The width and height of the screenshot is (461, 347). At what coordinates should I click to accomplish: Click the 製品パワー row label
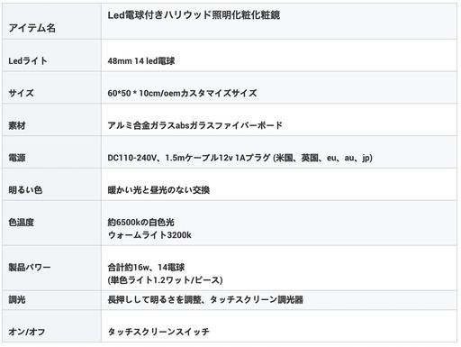(x=30, y=267)
